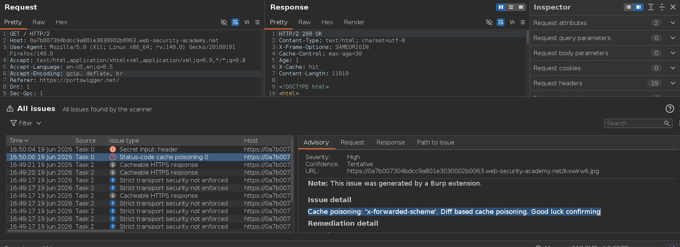This screenshot has width=680, height=247.
Task: Sort issues by Host column header
Action: [x=266, y=140]
